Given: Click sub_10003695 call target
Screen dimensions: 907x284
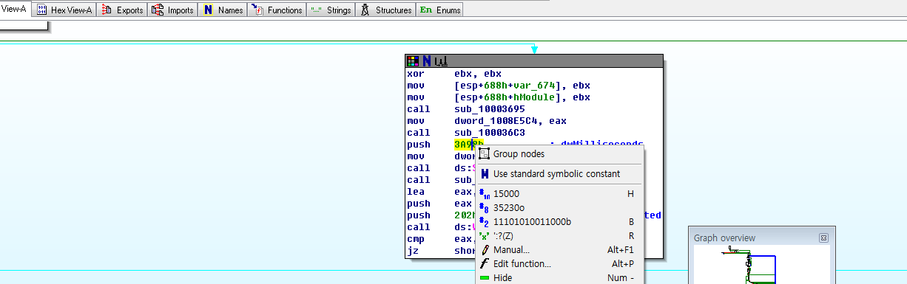Looking at the screenshot, I should tap(490, 109).
